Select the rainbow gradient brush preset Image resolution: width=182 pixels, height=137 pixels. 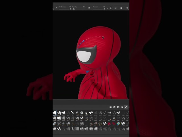[118, 124]
